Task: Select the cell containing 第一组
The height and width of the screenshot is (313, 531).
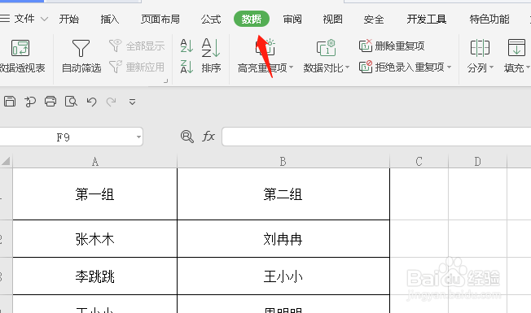Action: point(94,194)
